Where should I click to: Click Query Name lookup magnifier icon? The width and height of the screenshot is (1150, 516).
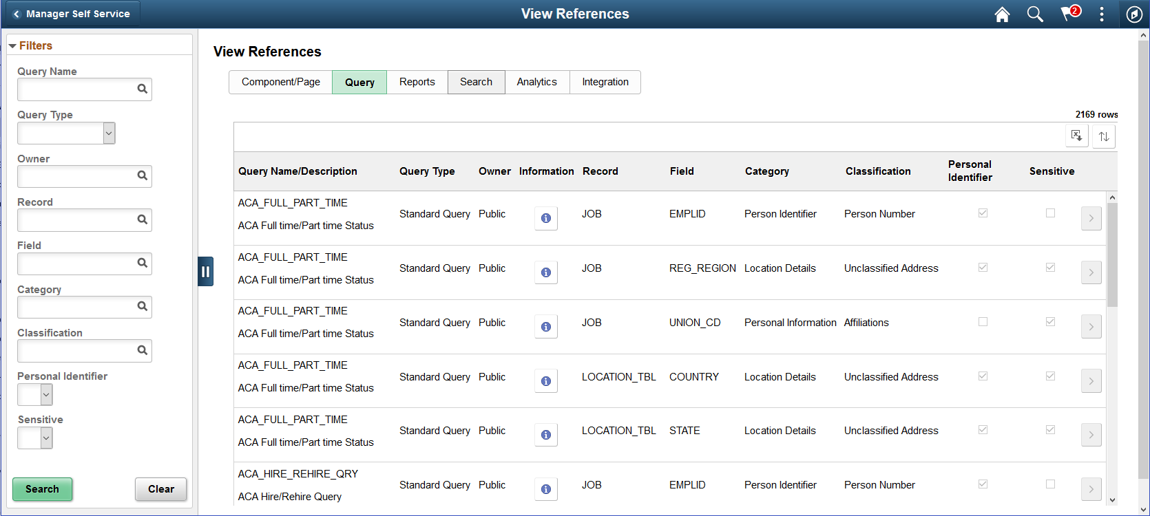(143, 89)
